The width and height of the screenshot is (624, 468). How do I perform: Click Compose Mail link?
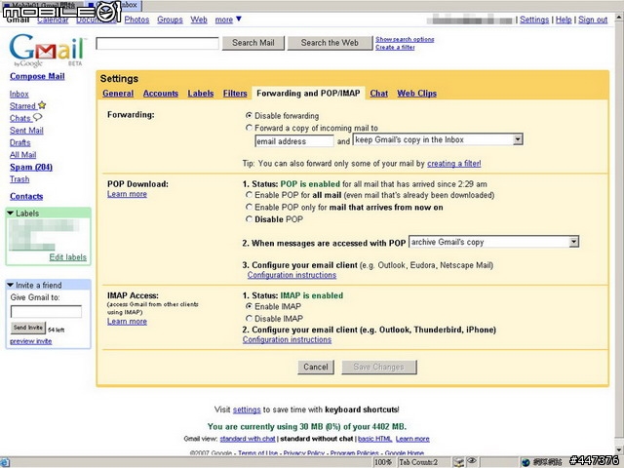pos(37,76)
